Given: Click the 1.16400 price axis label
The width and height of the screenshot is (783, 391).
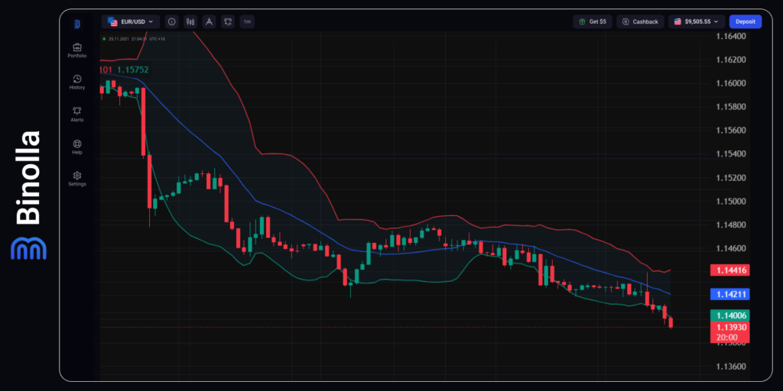Looking at the screenshot, I should [x=732, y=36].
